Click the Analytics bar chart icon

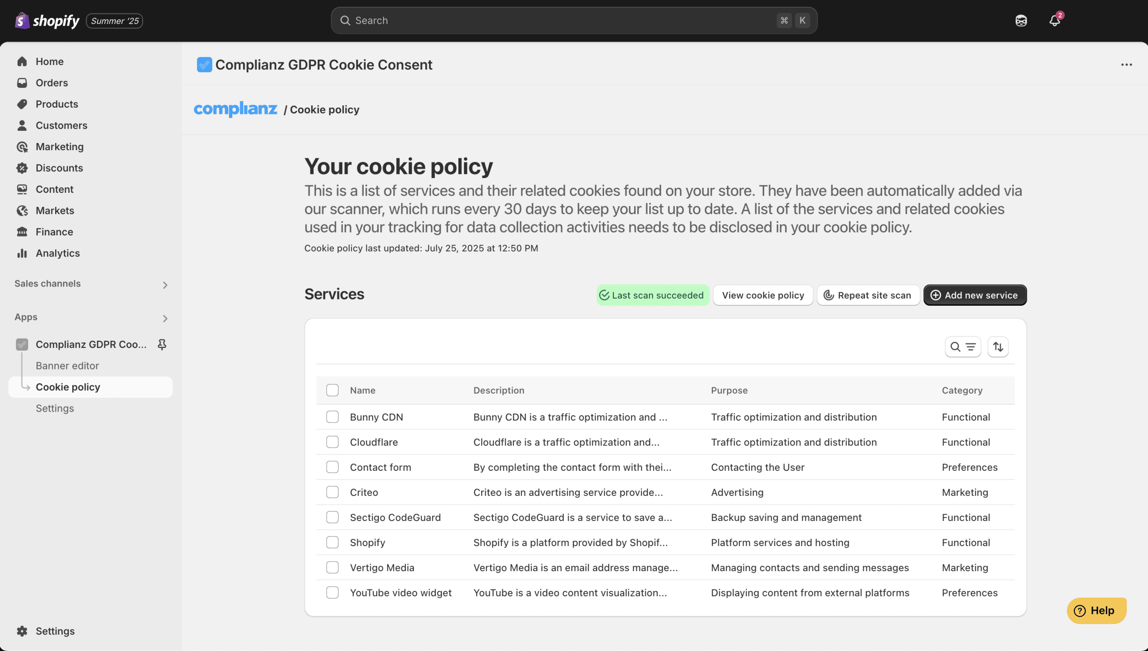(22, 253)
